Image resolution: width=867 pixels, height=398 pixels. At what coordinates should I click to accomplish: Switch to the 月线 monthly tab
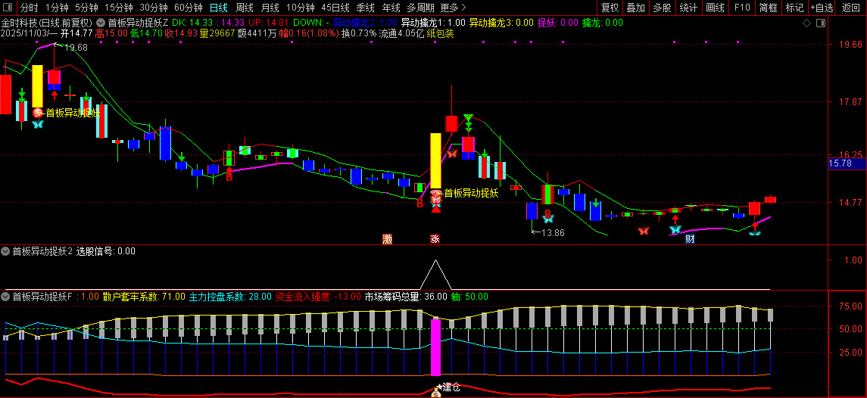270,8
